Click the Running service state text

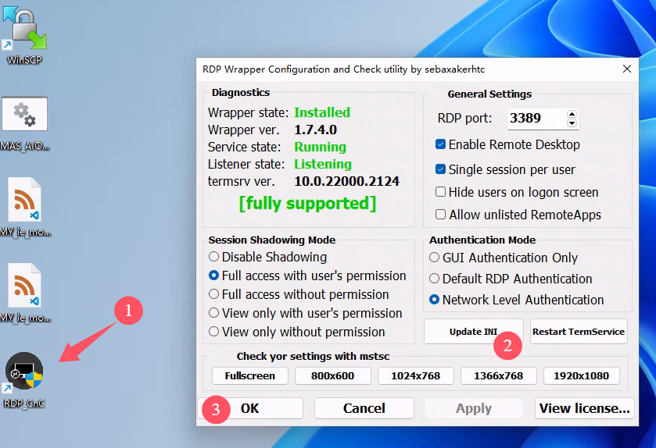tap(320, 147)
